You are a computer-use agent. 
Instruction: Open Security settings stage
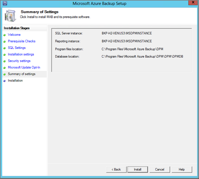coord(19,61)
